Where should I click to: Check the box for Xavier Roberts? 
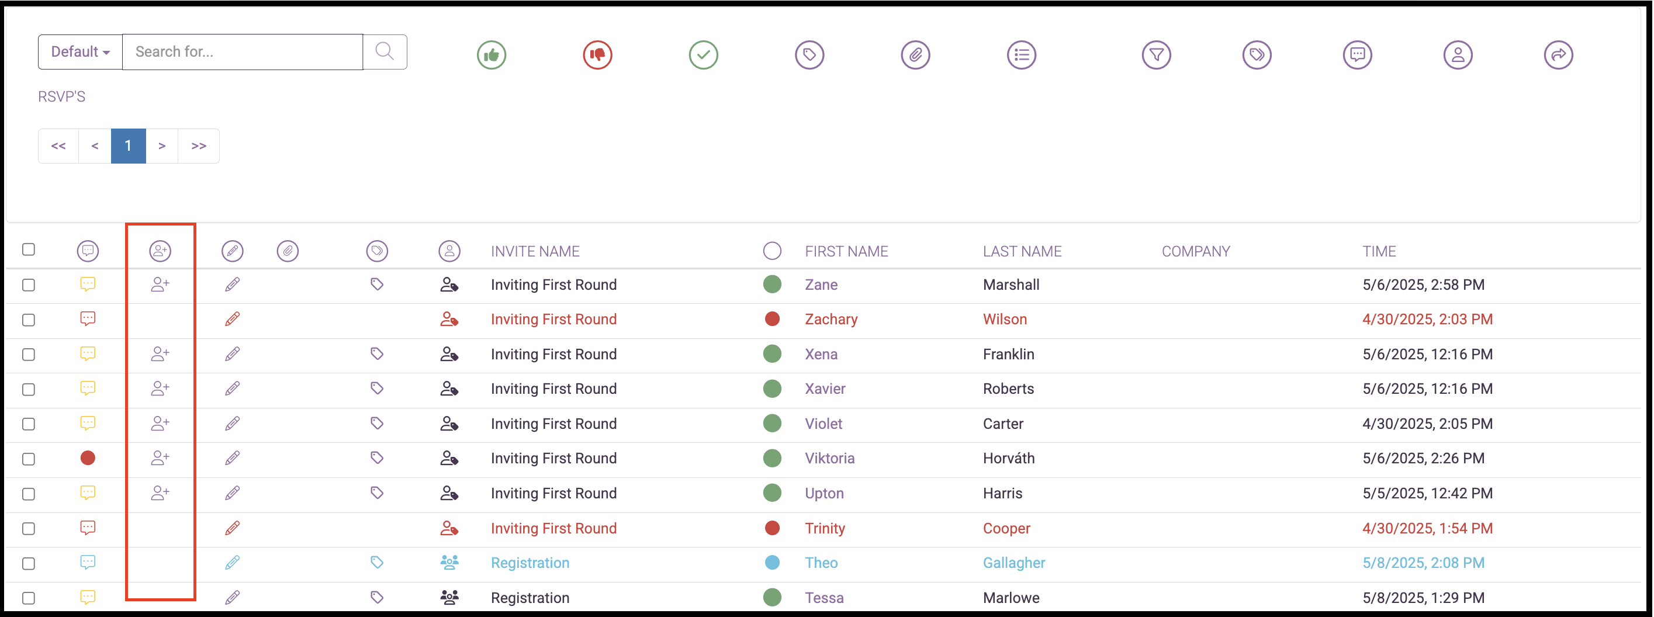[x=28, y=389]
